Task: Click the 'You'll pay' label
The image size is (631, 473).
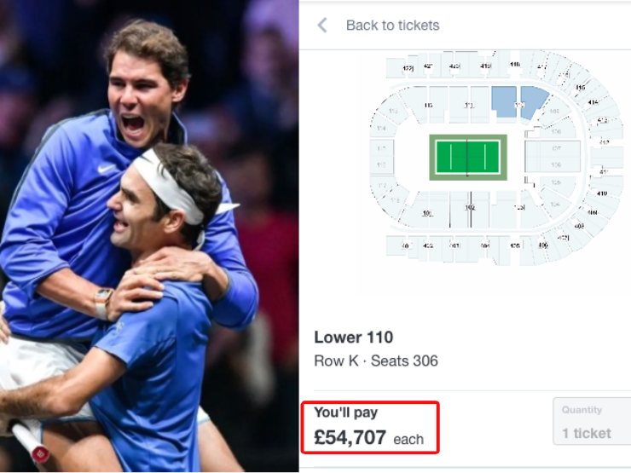Action: coord(345,413)
